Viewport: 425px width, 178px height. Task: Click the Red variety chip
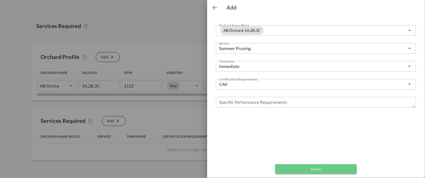173,86
